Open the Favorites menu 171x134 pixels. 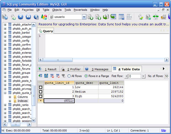coord(28,10)
